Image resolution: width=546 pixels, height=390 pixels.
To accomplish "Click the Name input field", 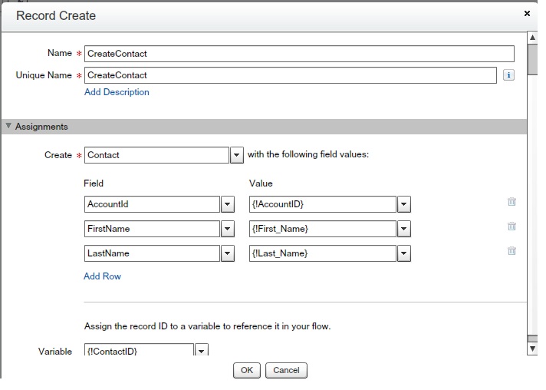I will (x=299, y=54).
